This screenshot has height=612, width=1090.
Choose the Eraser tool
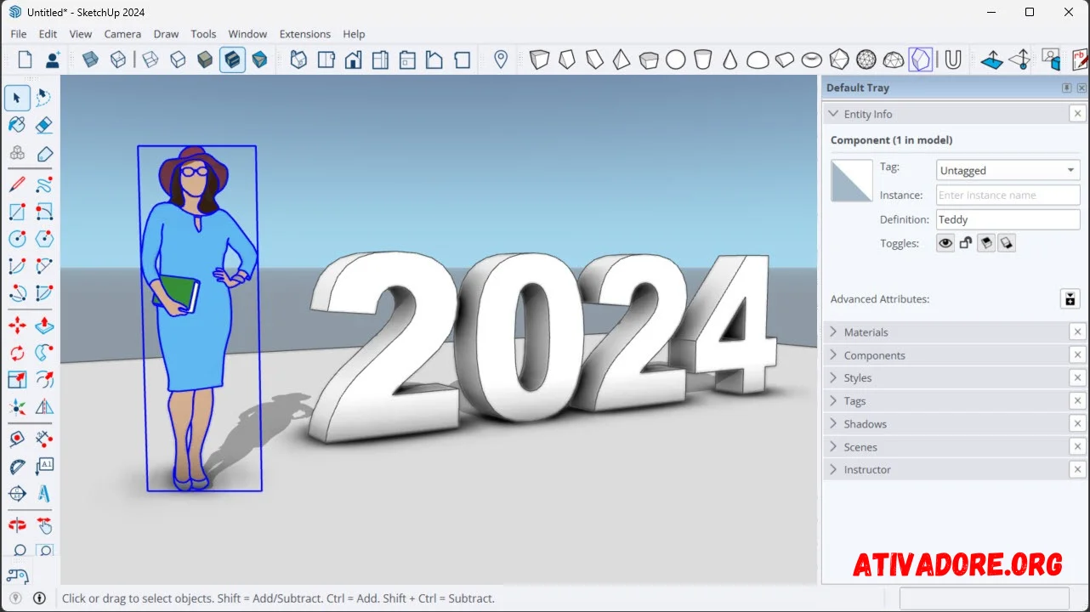point(44,126)
